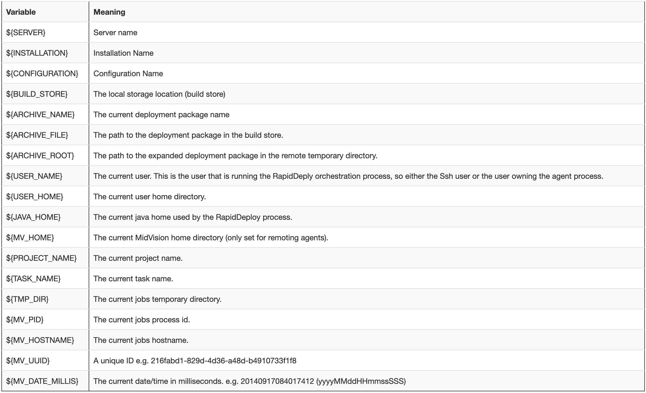Select the ${CONFIGURATION} variable cell

click(x=45, y=73)
